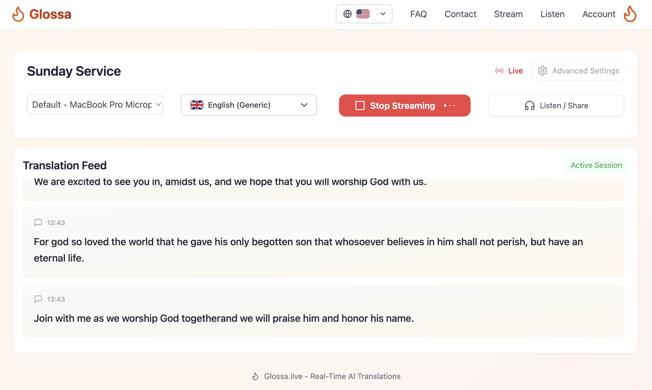Go to the Listen nav item
652x390 pixels.
(x=552, y=14)
